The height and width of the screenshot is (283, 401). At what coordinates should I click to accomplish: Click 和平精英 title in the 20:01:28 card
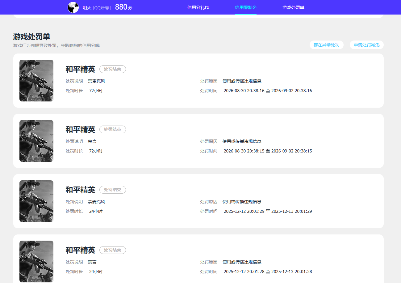click(x=80, y=250)
